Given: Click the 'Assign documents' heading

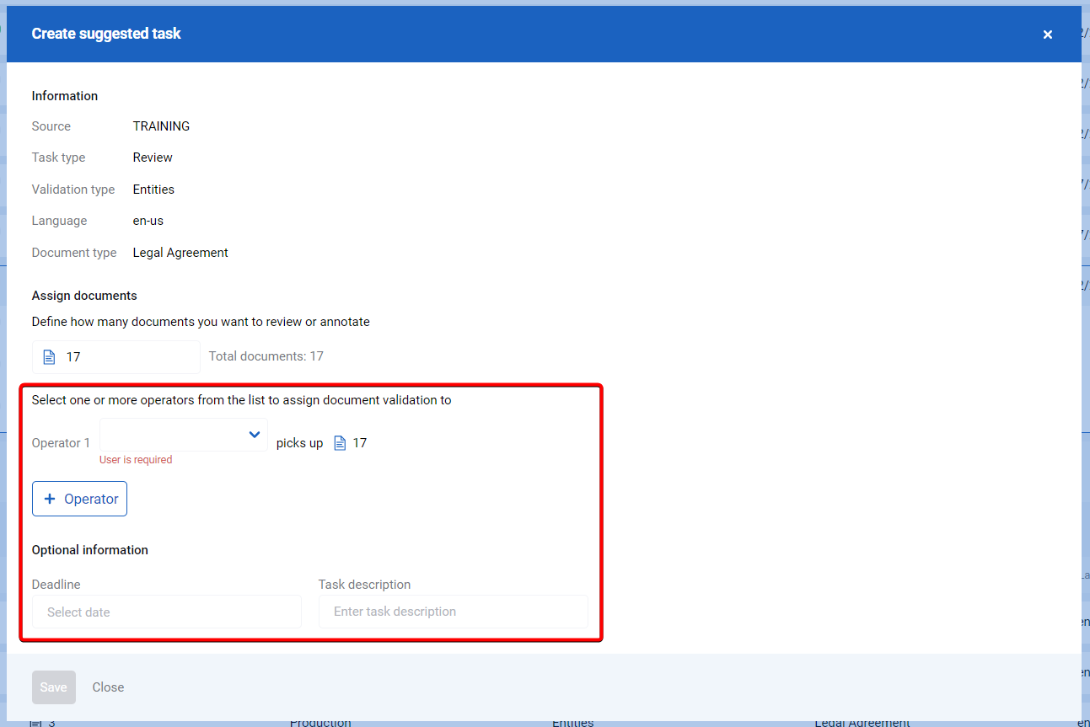Looking at the screenshot, I should click(x=84, y=296).
